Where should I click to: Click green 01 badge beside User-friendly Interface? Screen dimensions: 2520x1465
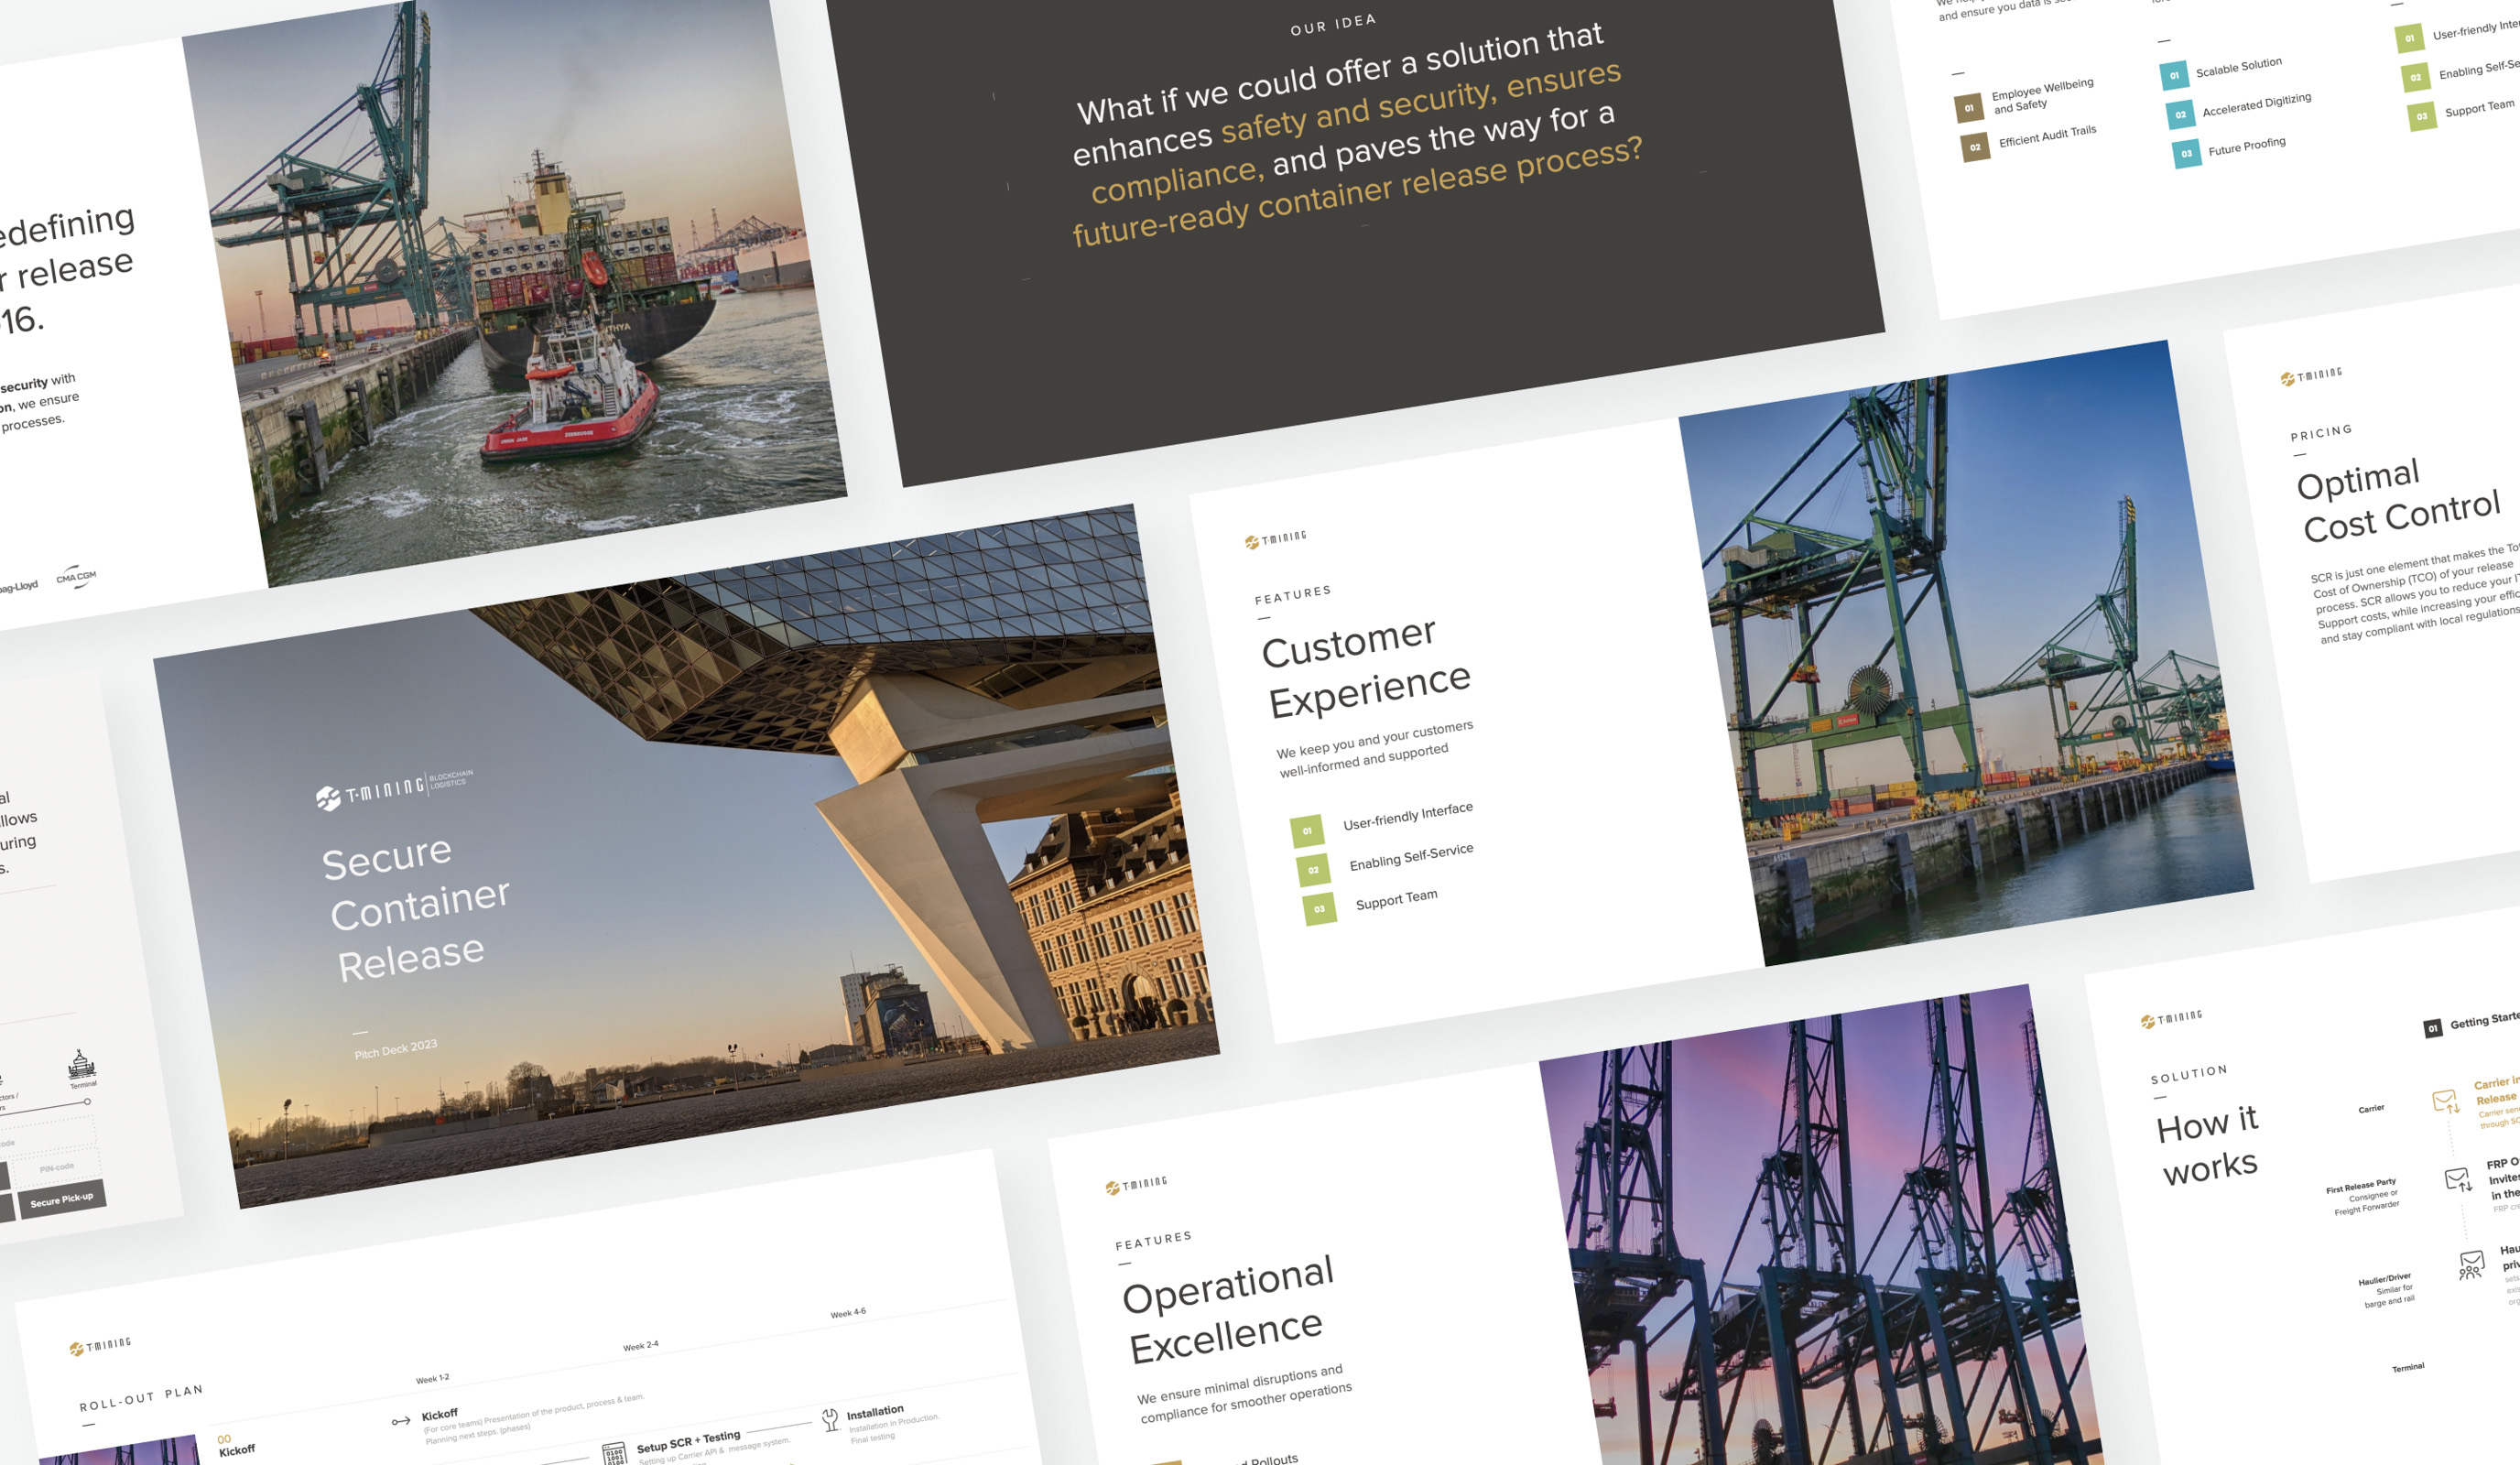[1306, 831]
